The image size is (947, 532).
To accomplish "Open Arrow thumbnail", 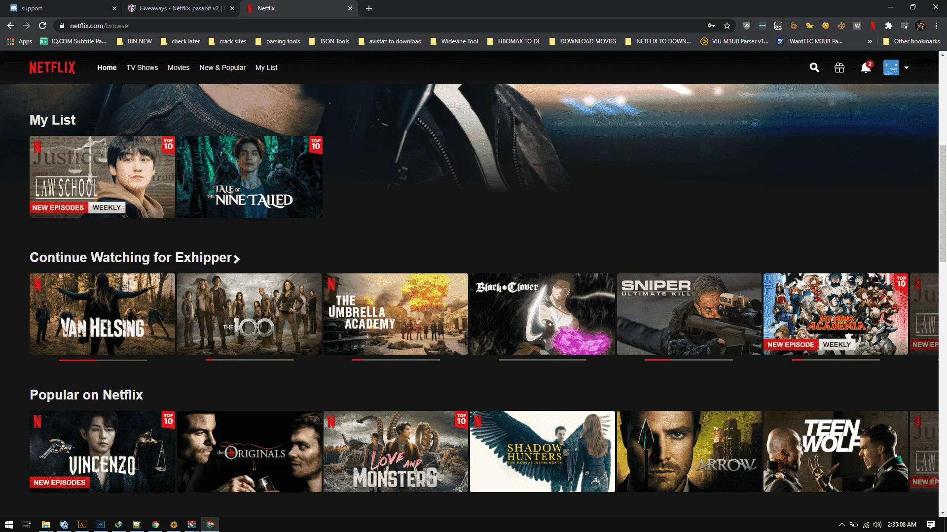I will click(689, 452).
